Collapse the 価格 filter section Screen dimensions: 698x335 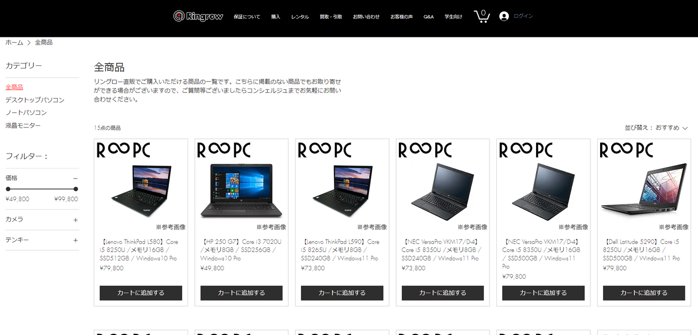[x=75, y=178]
